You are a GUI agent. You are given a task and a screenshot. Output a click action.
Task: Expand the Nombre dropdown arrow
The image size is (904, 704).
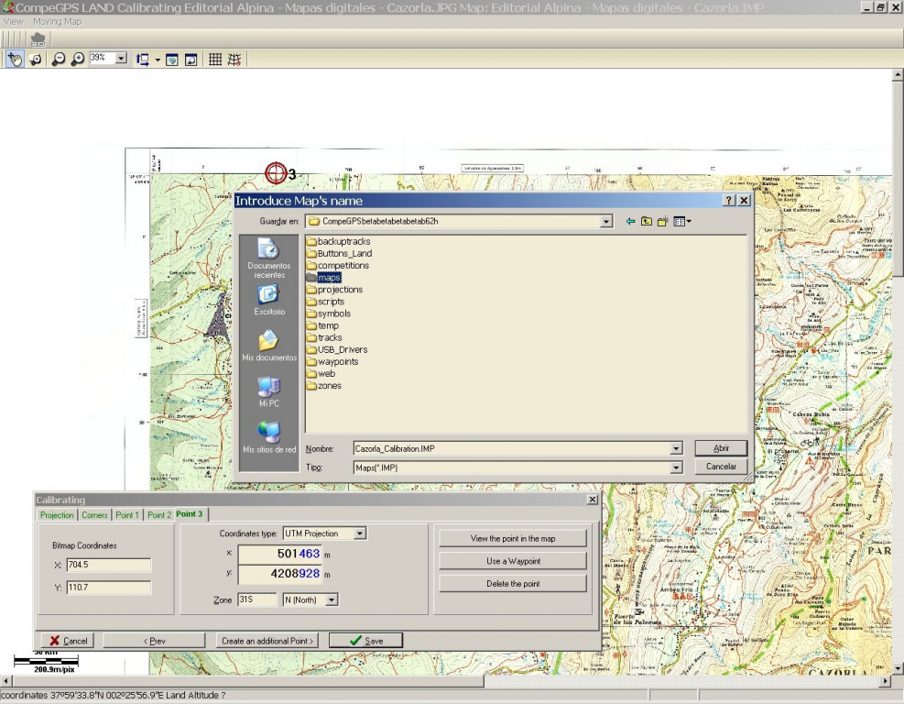[676, 448]
